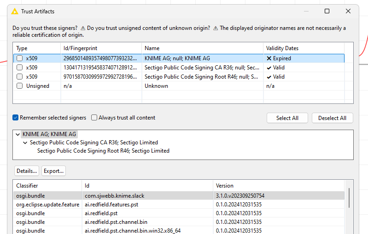Select ai.redfield.pst.channel.bin.win32.x86_64 row

tap(179, 231)
